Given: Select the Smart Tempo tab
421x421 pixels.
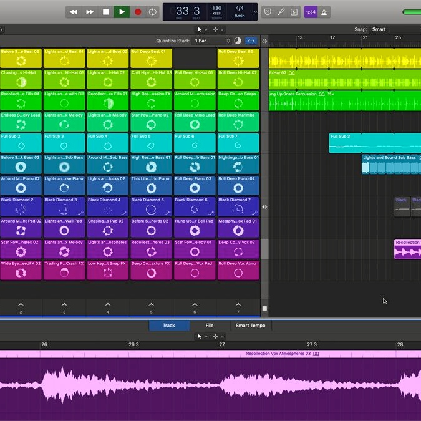Looking at the screenshot, I should (x=251, y=326).
